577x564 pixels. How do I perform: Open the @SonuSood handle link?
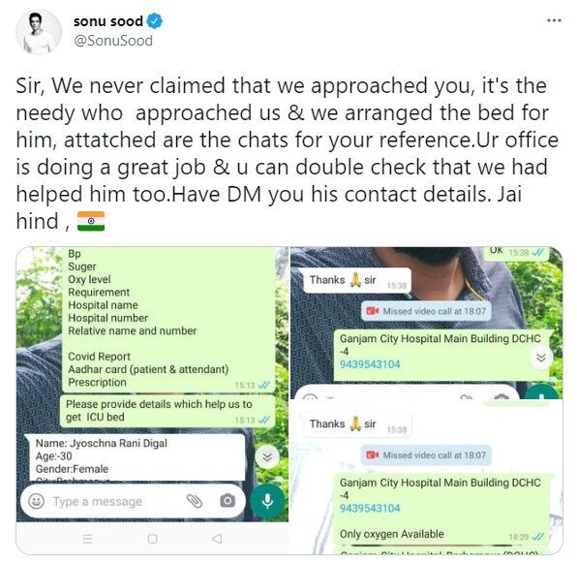tap(113, 41)
